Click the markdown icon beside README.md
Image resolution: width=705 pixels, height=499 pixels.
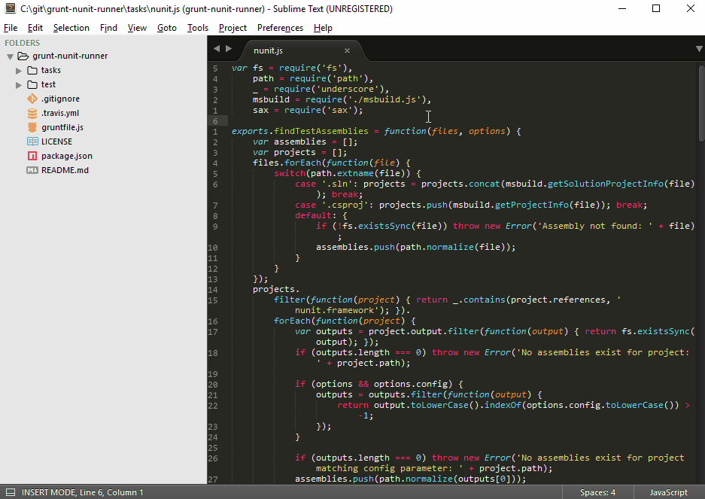pos(32,170)
